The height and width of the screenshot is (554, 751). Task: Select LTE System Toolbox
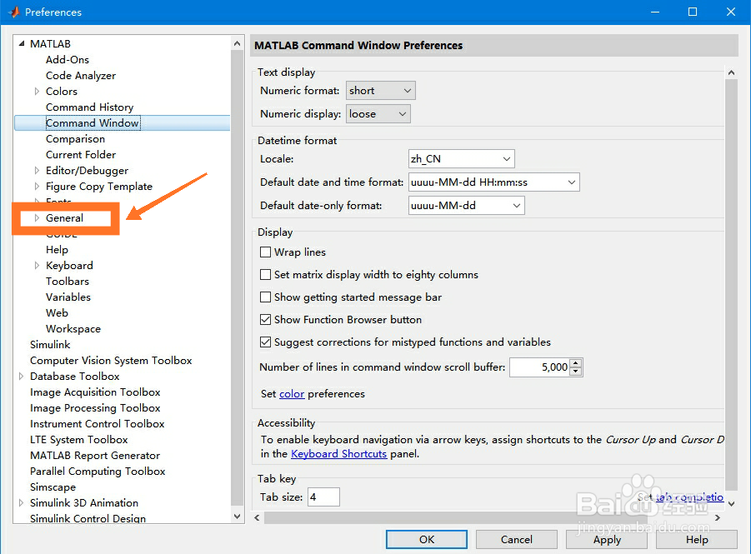click(79, 439)
